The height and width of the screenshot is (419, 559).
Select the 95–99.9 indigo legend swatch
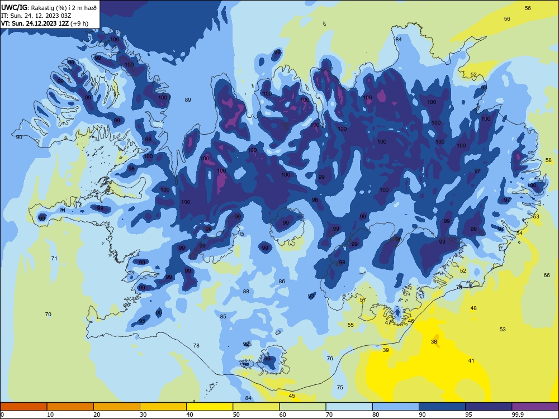coord(489,407)
